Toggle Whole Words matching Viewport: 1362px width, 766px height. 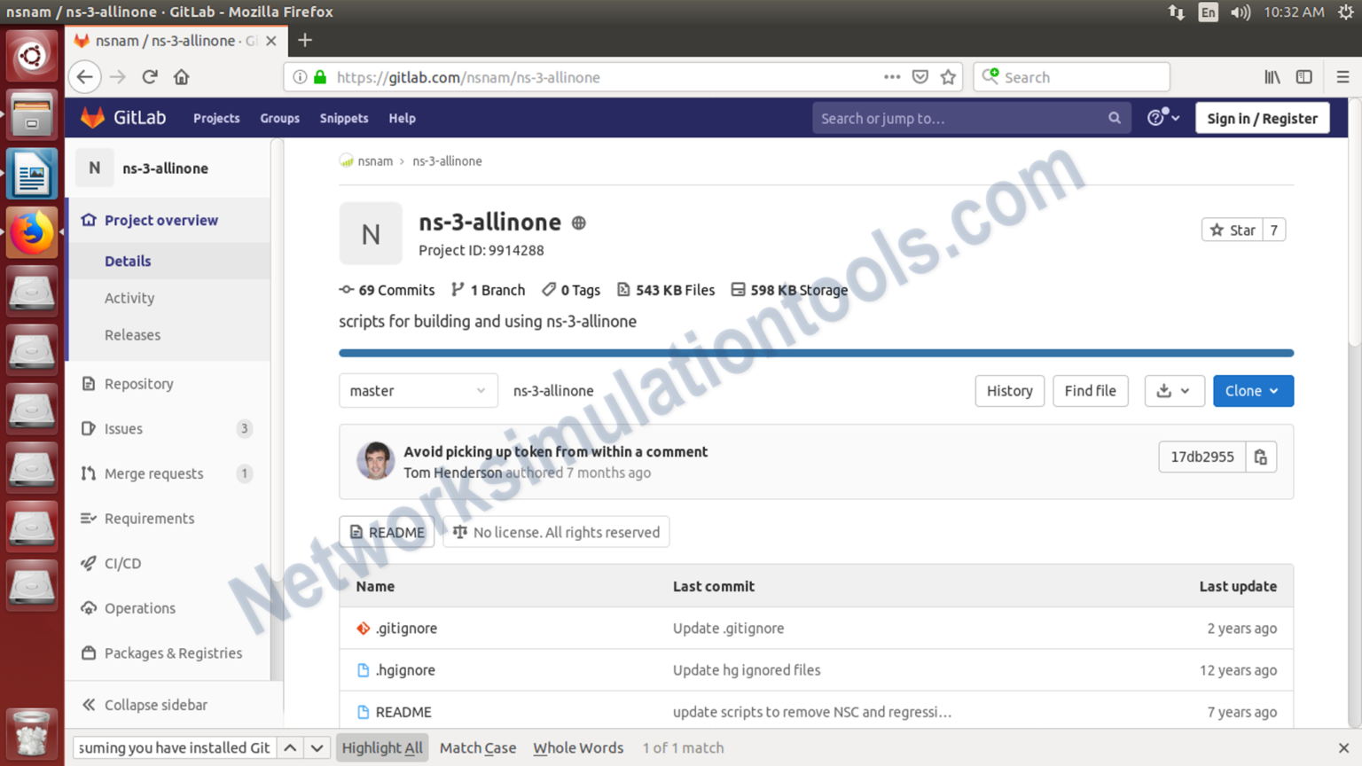(x=578, y=747)
